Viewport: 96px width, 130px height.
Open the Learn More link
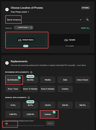point(81,65)
